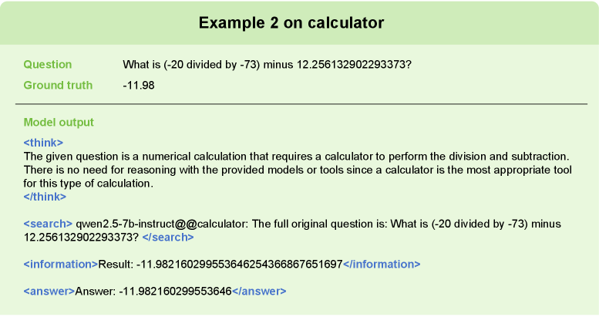
Task: Click the closing </answer> tag
Action: tap(259, 291)
